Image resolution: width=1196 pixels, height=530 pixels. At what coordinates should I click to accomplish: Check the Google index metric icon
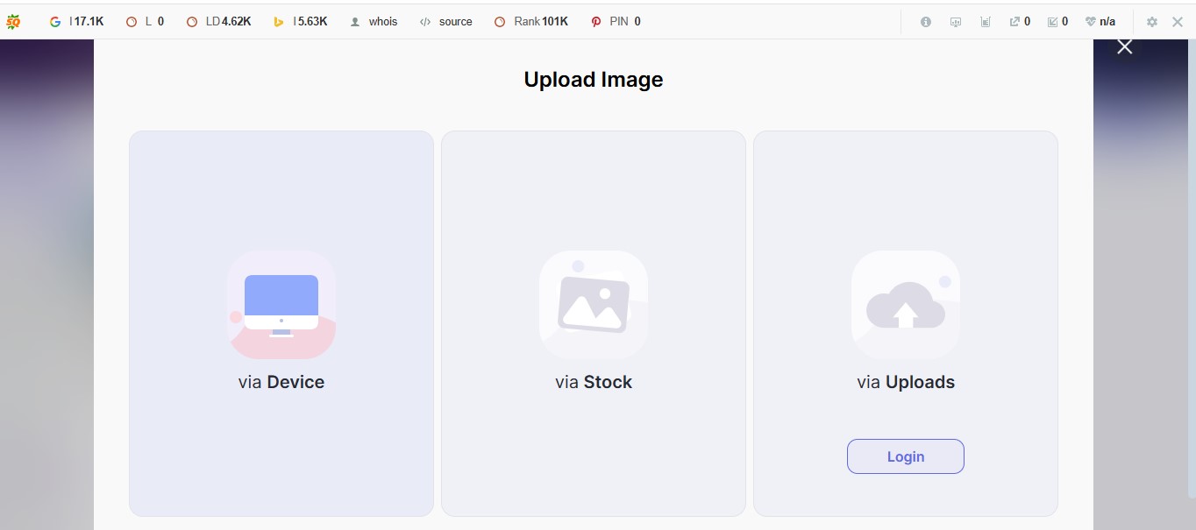[55, 20]
